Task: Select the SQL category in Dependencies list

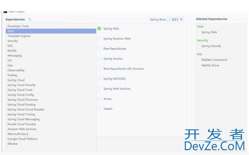Action: (x=51, y=46)
